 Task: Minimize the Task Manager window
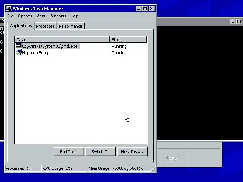click(x=139, y=8)
